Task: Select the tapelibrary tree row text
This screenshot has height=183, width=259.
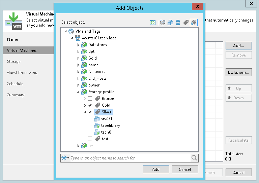Action: [x=111, y=125]
